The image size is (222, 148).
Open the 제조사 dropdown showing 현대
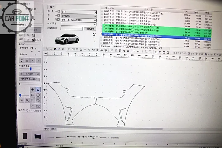pos(79,12)
